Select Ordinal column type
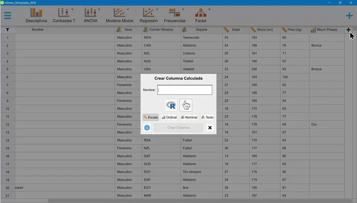The width and height of the screenshot is (357, 203). pos(169,117)
